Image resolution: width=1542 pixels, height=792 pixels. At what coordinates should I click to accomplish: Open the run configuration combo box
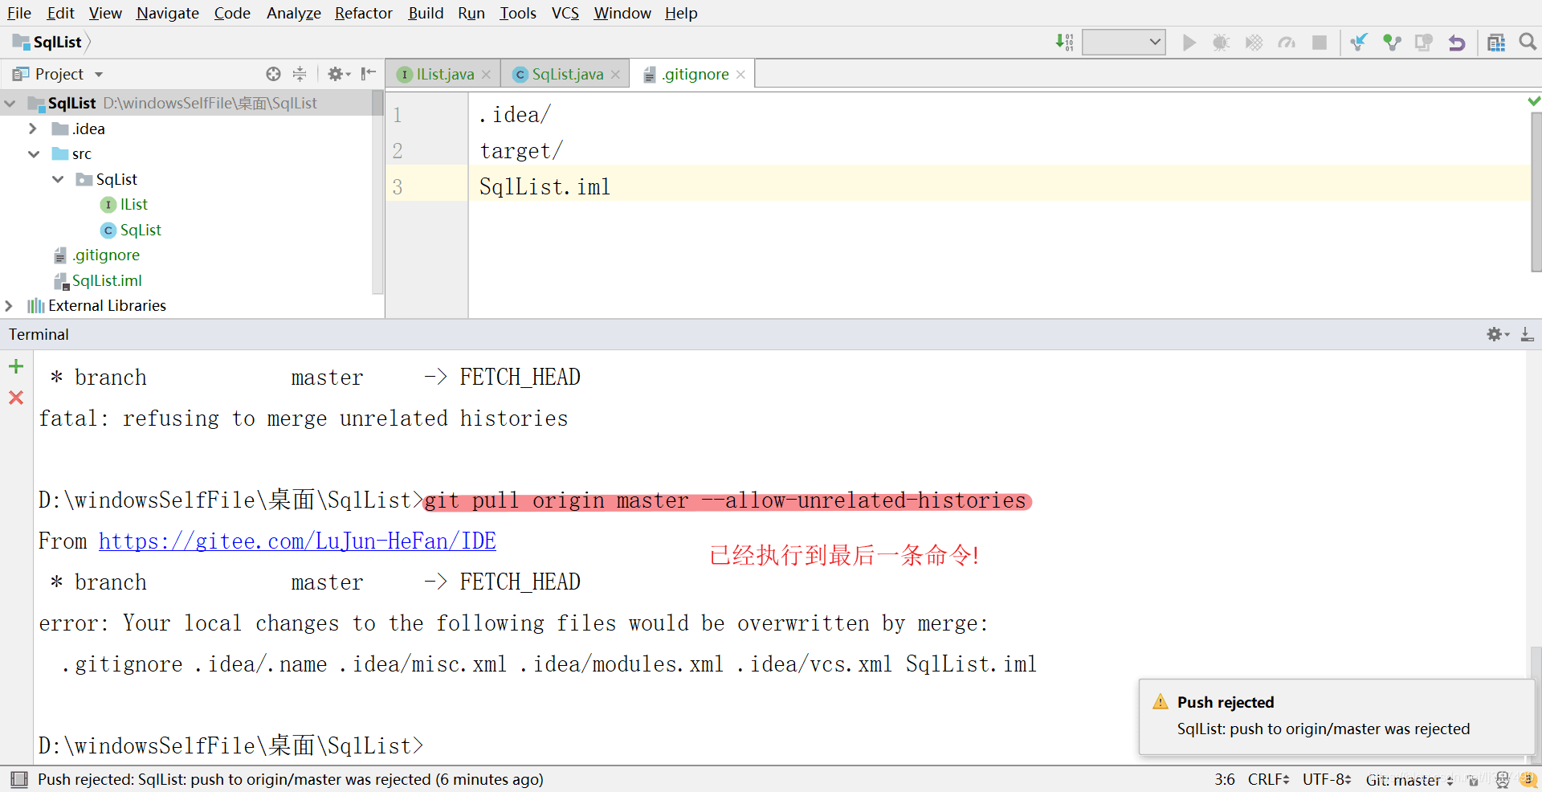[1124, 42]
